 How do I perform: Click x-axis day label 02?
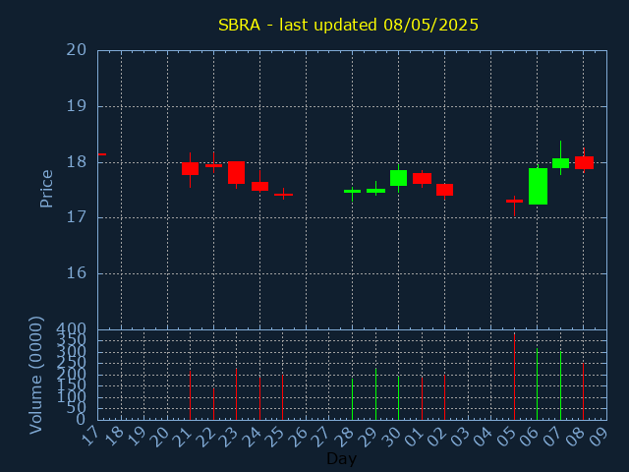pos(436,437)
